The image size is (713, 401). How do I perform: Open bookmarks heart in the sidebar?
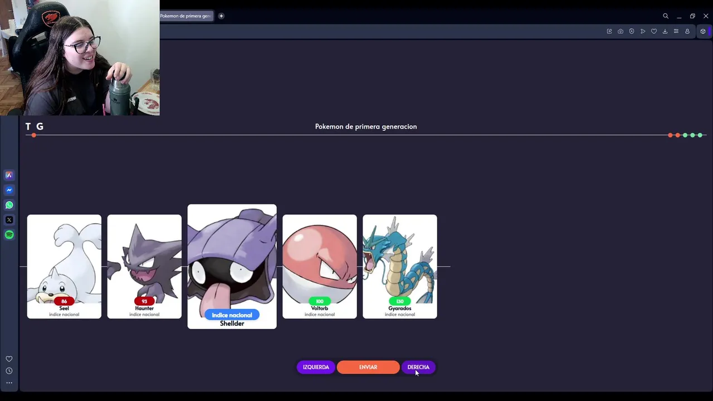point(9,359)
